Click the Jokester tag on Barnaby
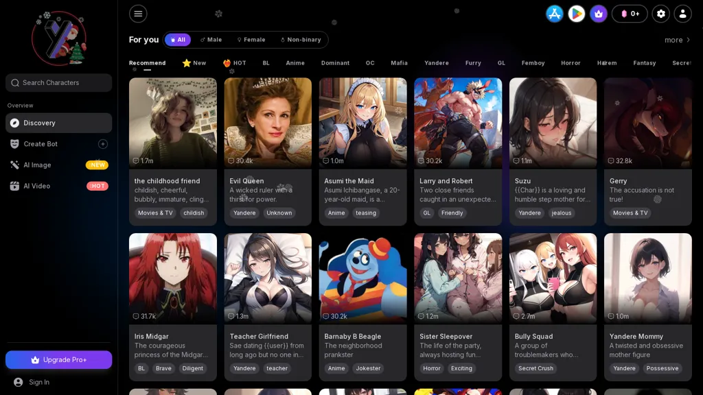The width and height of the screenshot is (703, 395). [x=368, y=368]
